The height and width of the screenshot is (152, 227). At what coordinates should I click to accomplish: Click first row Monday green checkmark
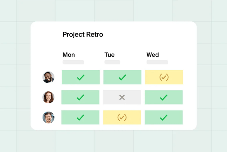tap(80, 77)
